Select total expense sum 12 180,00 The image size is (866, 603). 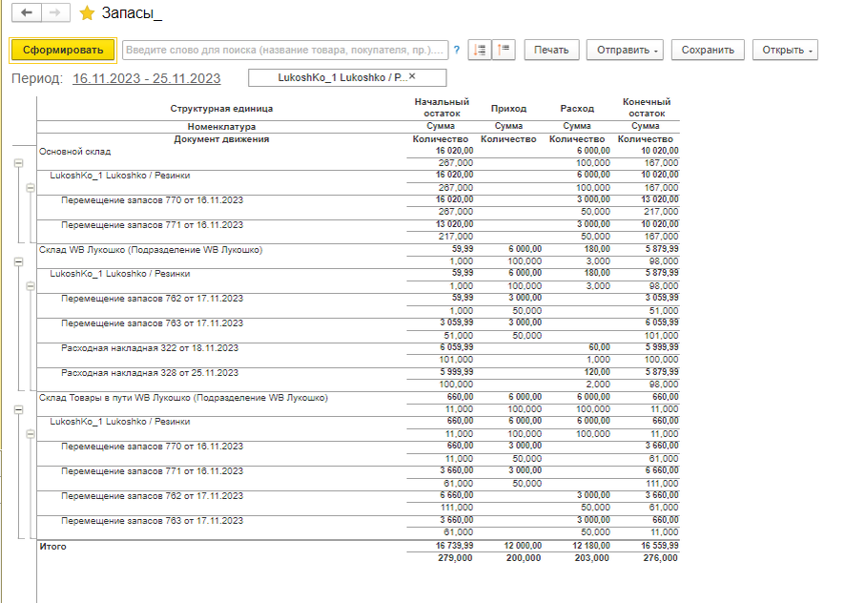[x=591, y=546]
